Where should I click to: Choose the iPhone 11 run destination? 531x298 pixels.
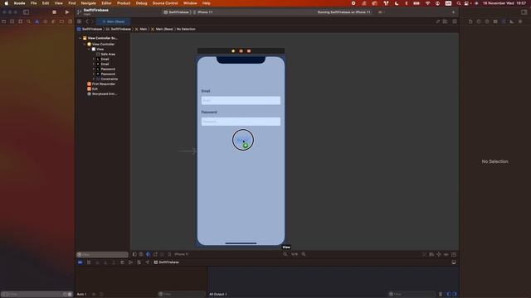point(202,12)
